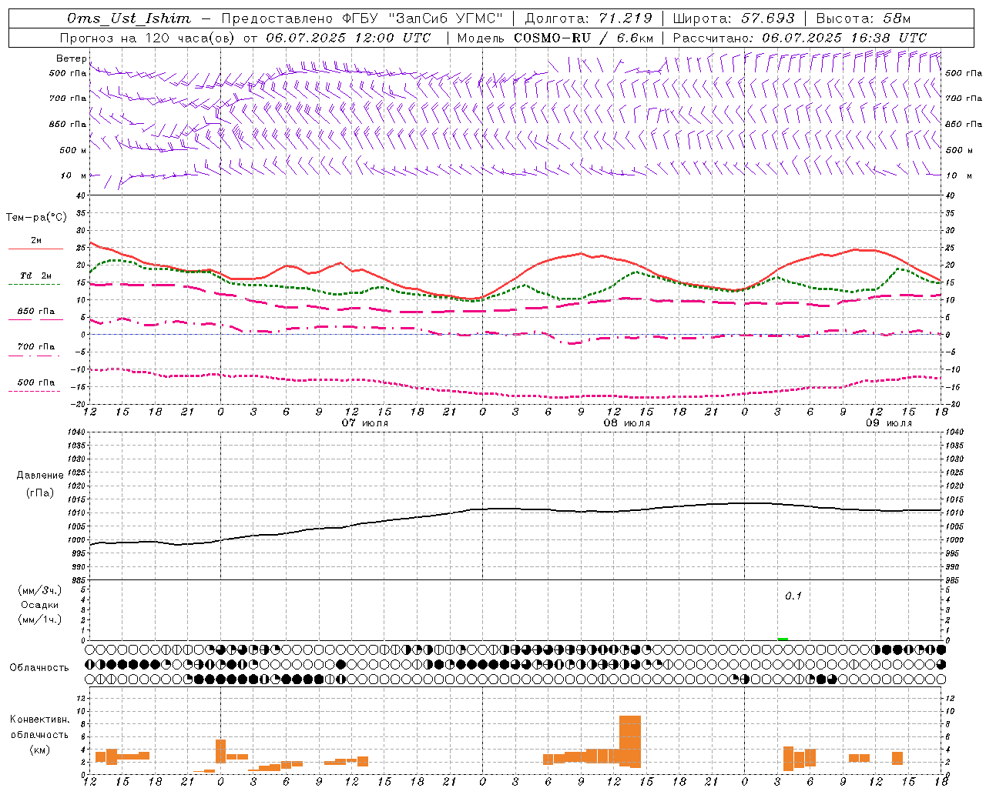Viewport: 986px width, 788px height.
Task: Click the 'Осадки' precipitation label
Action: [40, 605]
